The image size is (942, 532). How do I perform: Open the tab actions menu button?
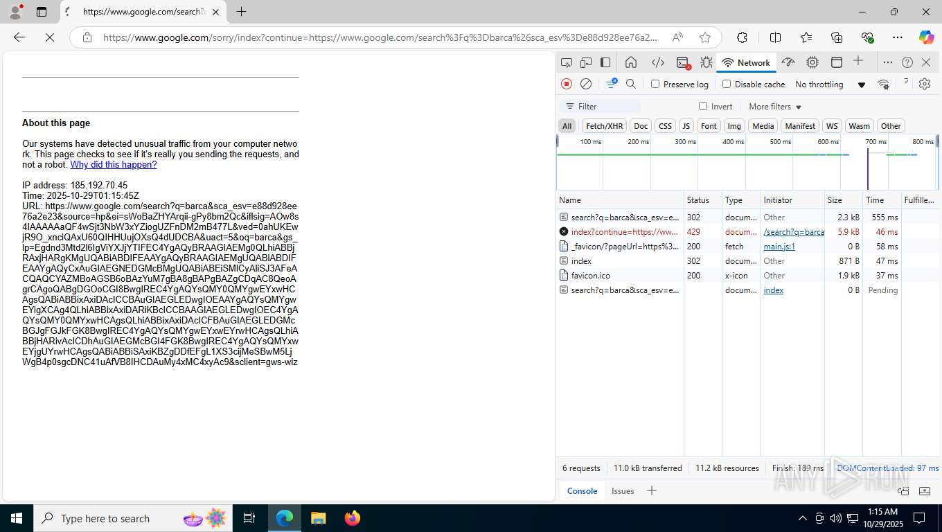pos(42,12)
